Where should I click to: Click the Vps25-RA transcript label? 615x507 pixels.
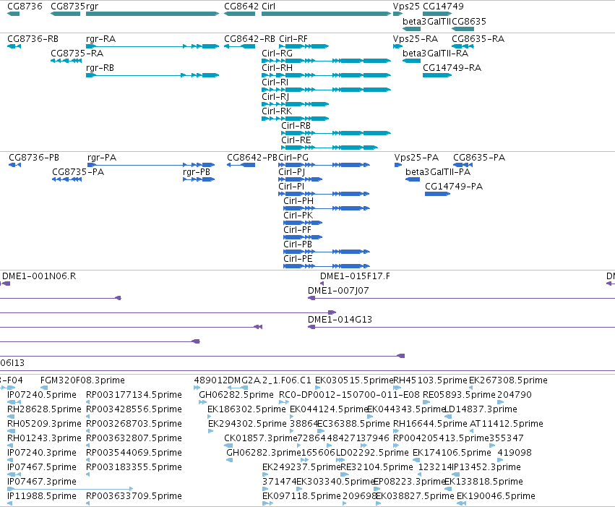[416, 39]
